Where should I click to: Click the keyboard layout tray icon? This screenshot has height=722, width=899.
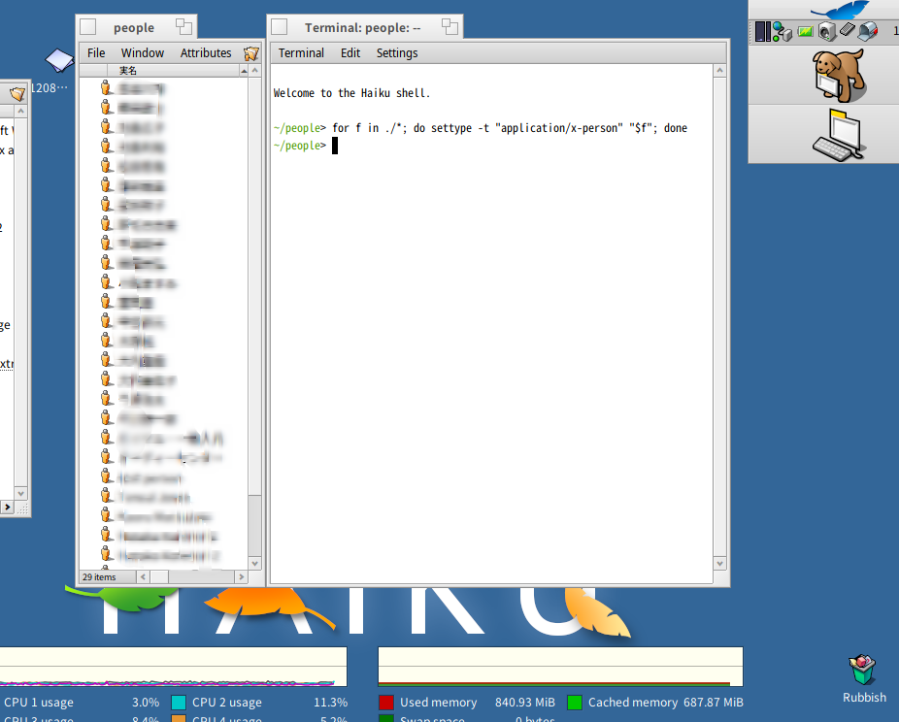coord(847,32)
